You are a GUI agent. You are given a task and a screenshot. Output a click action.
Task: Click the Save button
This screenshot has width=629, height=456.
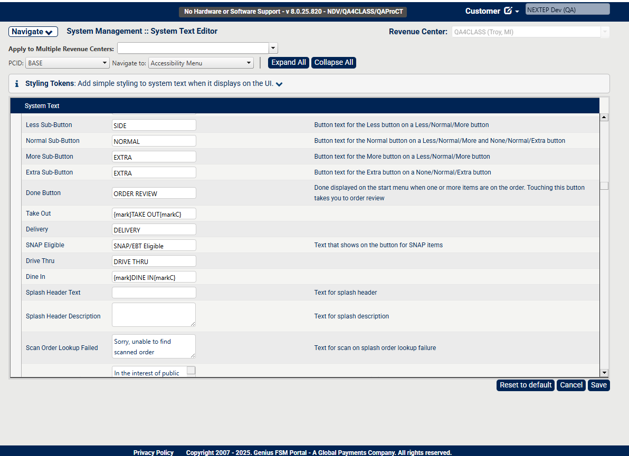598,385
